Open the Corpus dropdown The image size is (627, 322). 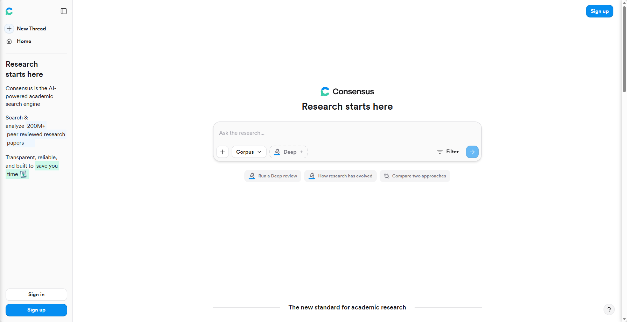tap(249, 152)
